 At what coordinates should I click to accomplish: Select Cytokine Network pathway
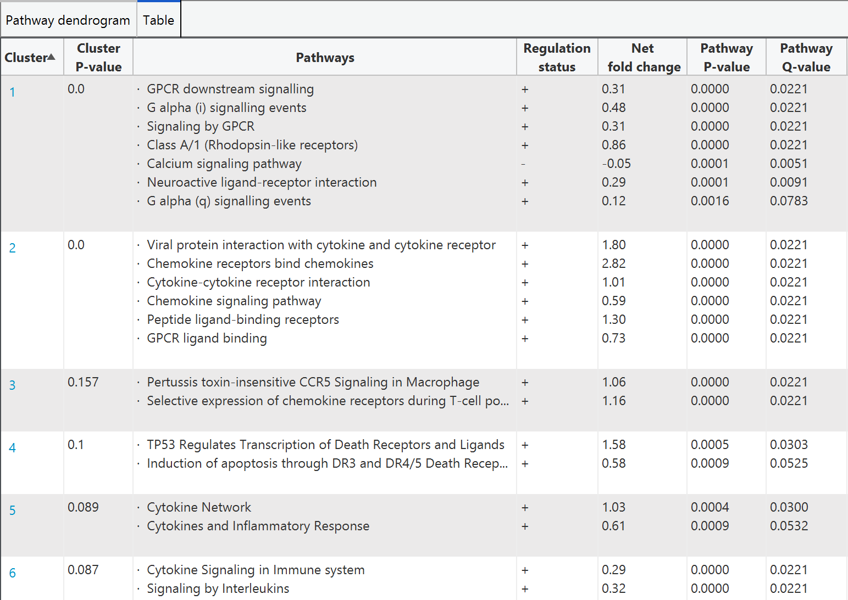[x=199, y=507]
